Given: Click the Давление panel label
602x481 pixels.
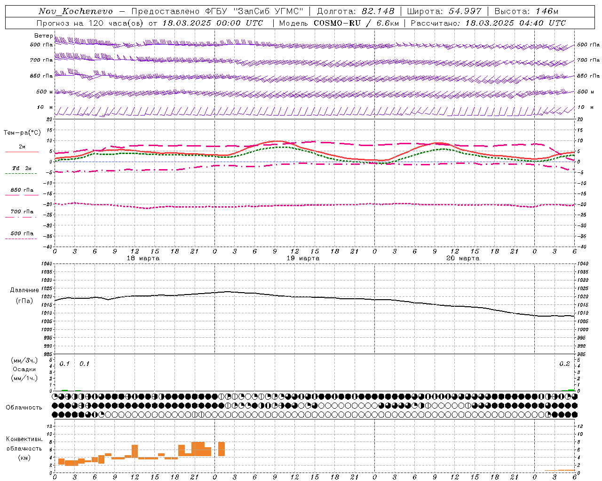Looking at the screenshot, I should pyautogui.click(x=24, y=290).
